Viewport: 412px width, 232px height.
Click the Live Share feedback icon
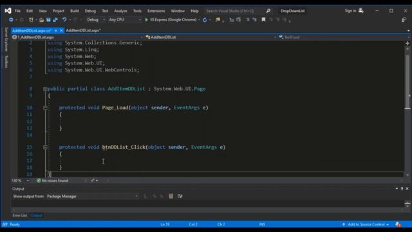tap(404, 20)
